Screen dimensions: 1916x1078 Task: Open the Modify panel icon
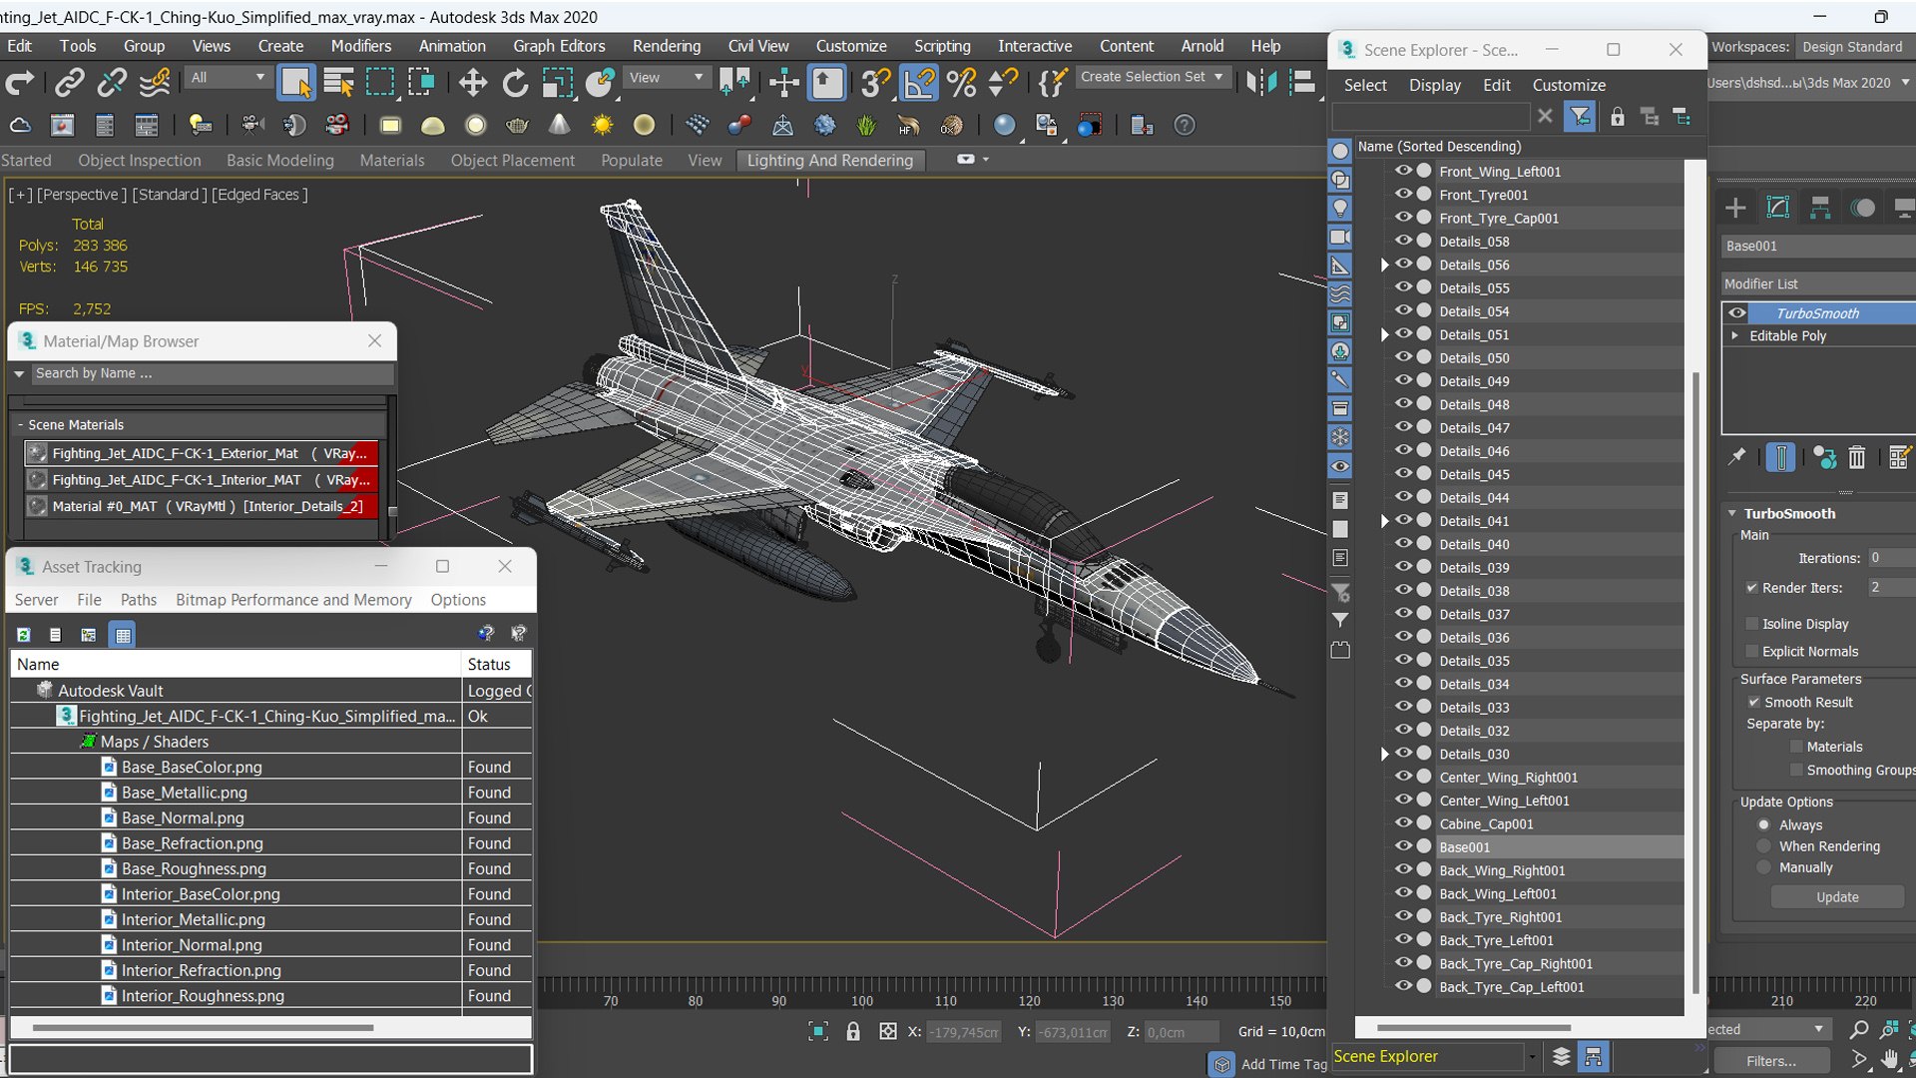coord(1778,208)
